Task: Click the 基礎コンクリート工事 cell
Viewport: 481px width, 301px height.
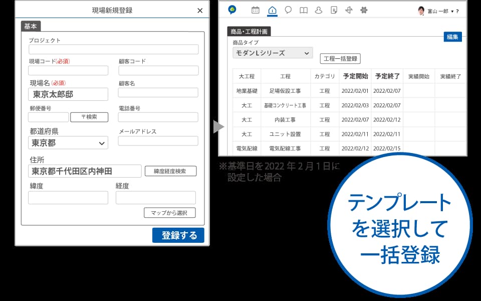Action: [285, 105]
